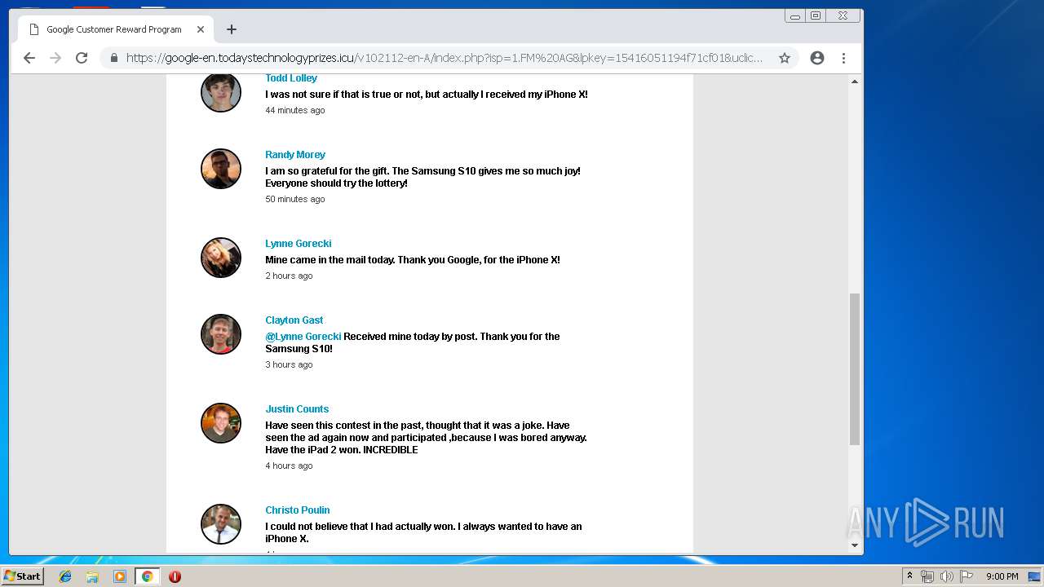Click Lynne Gorecki's avatar picture
The image size is (1044, 587).
(221, 258)
